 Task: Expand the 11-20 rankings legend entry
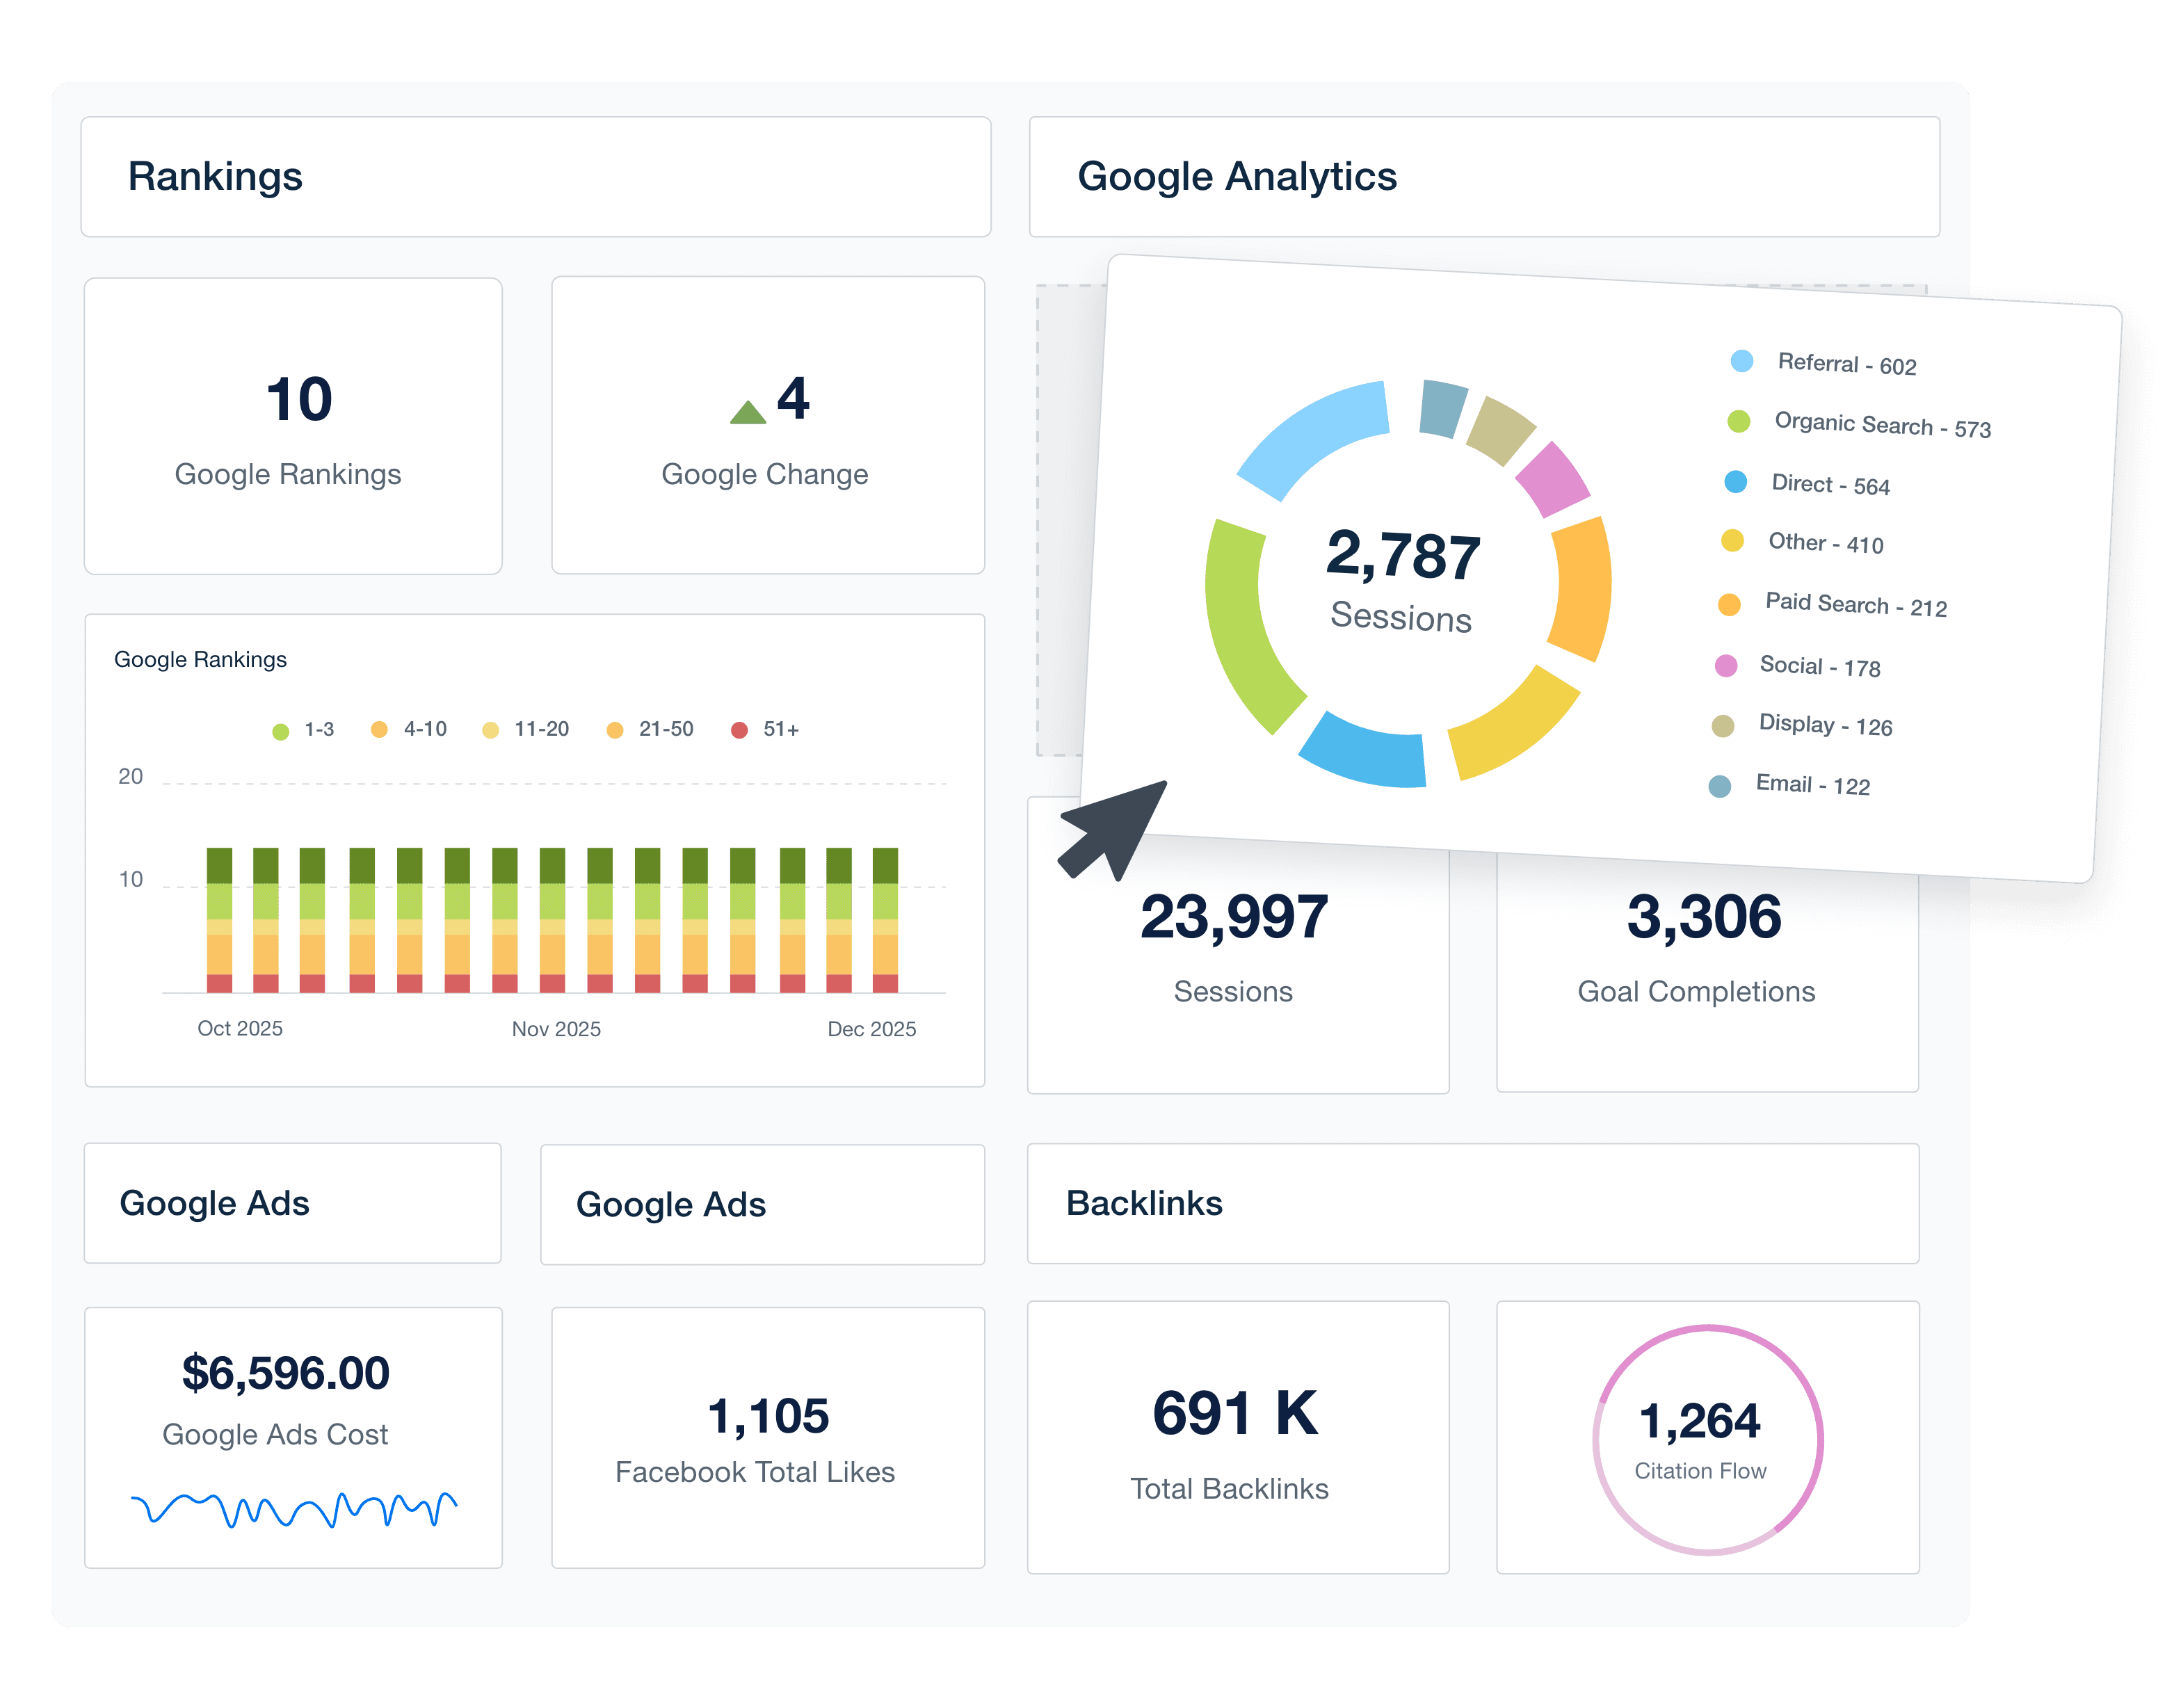[491, 729]
